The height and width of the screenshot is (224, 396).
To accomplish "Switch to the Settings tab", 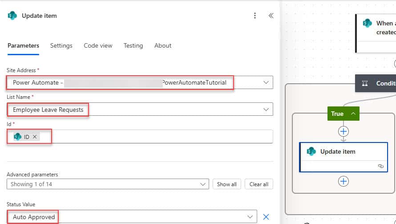I will [x=61, y=46].
